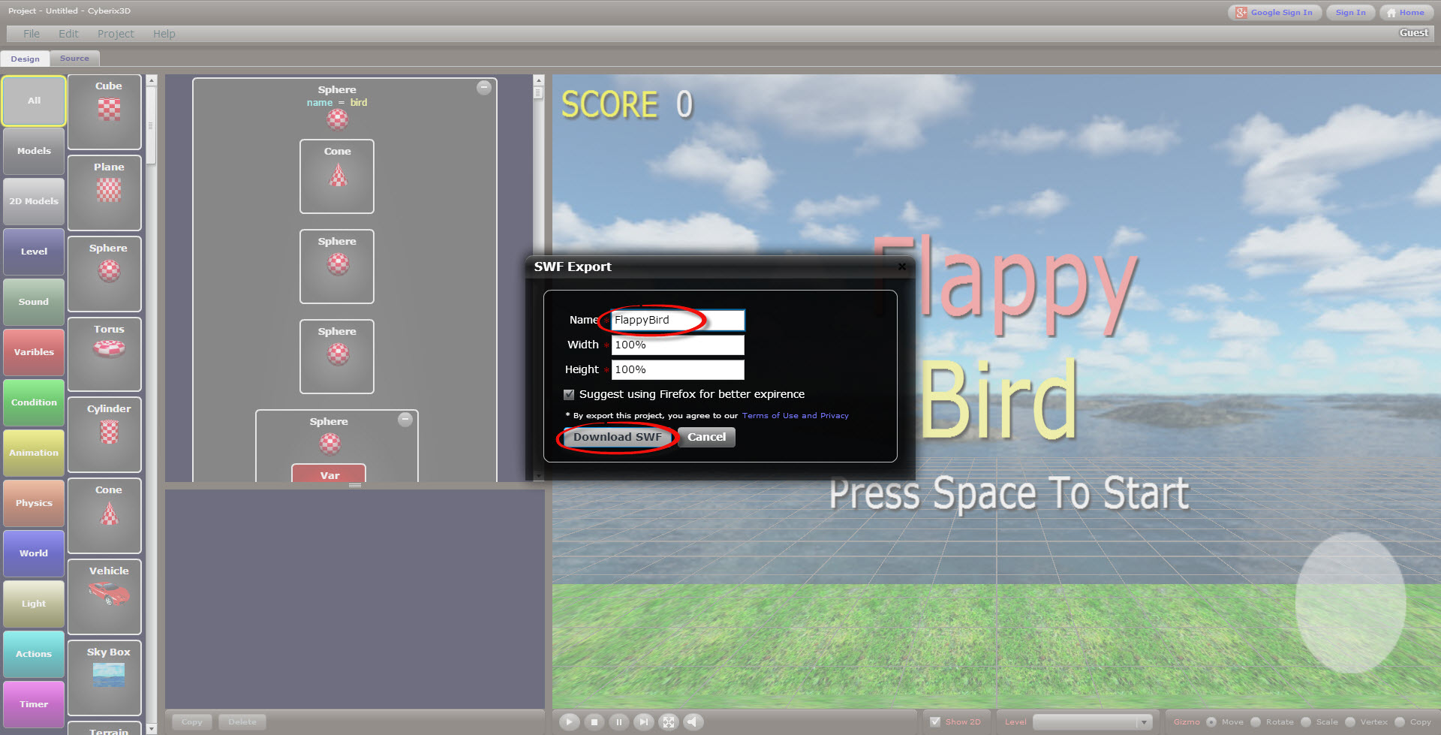Collapse the Sphere block containing Var
Image resolution: width=1441 pixels, height=735 pixels.
(405, 420)
